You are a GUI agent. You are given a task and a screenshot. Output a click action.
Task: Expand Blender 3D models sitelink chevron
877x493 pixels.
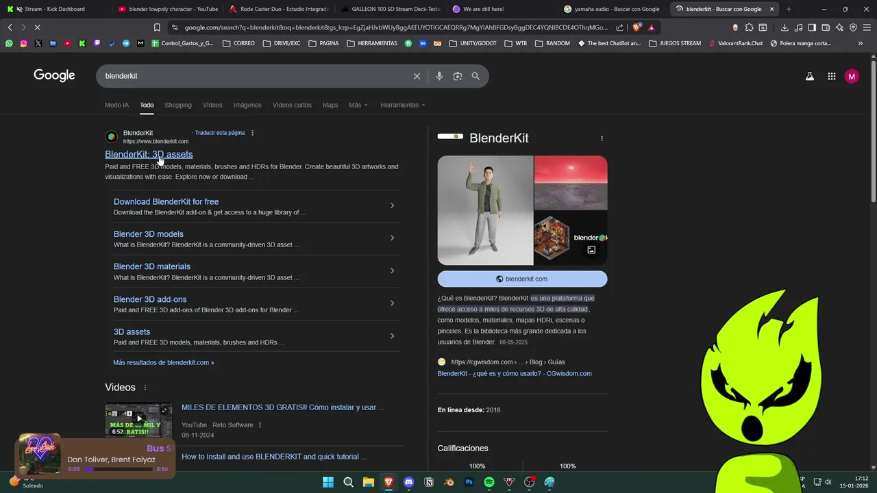(x=392, y=238)
